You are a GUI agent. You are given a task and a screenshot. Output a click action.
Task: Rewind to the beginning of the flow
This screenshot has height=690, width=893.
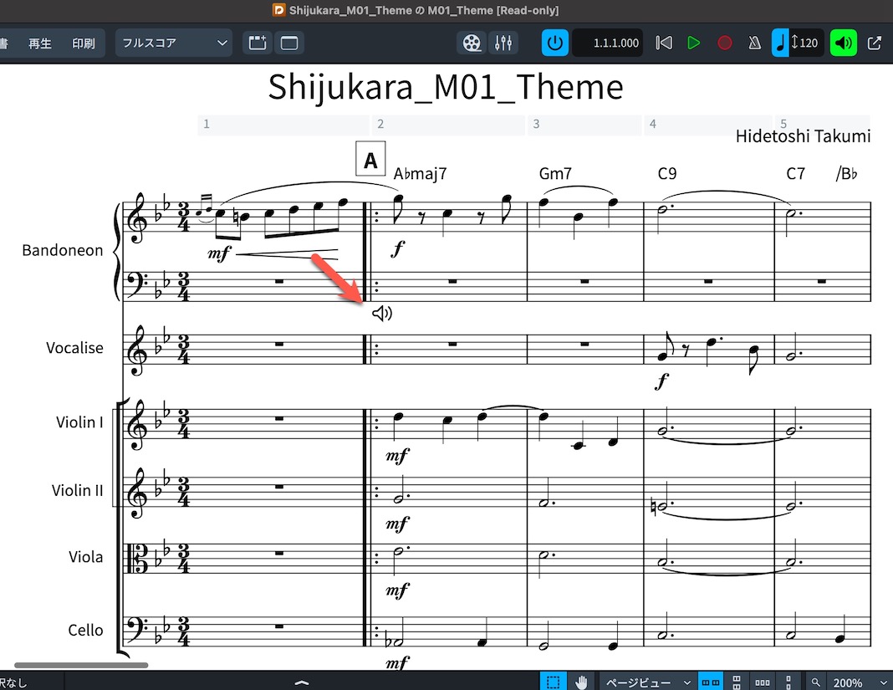664,43
